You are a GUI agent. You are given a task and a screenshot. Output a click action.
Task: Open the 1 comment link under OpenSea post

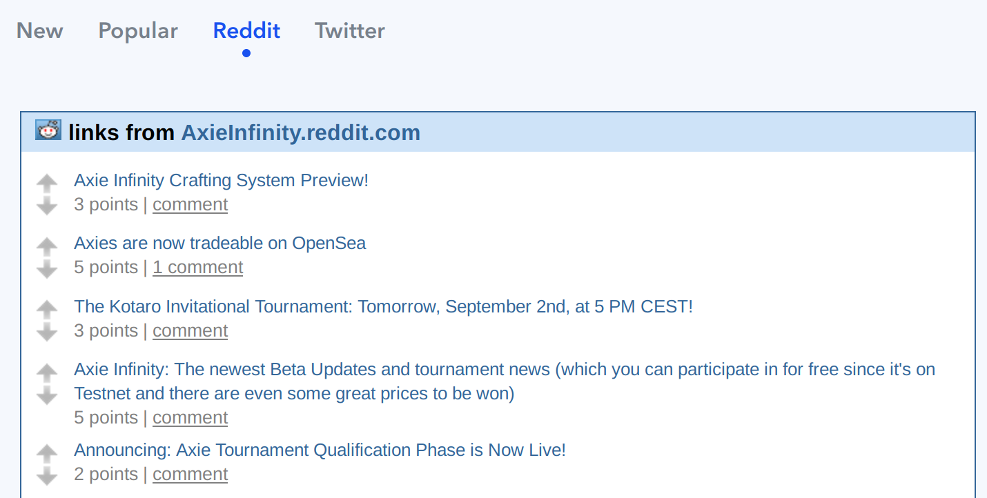tap(197, 268)
